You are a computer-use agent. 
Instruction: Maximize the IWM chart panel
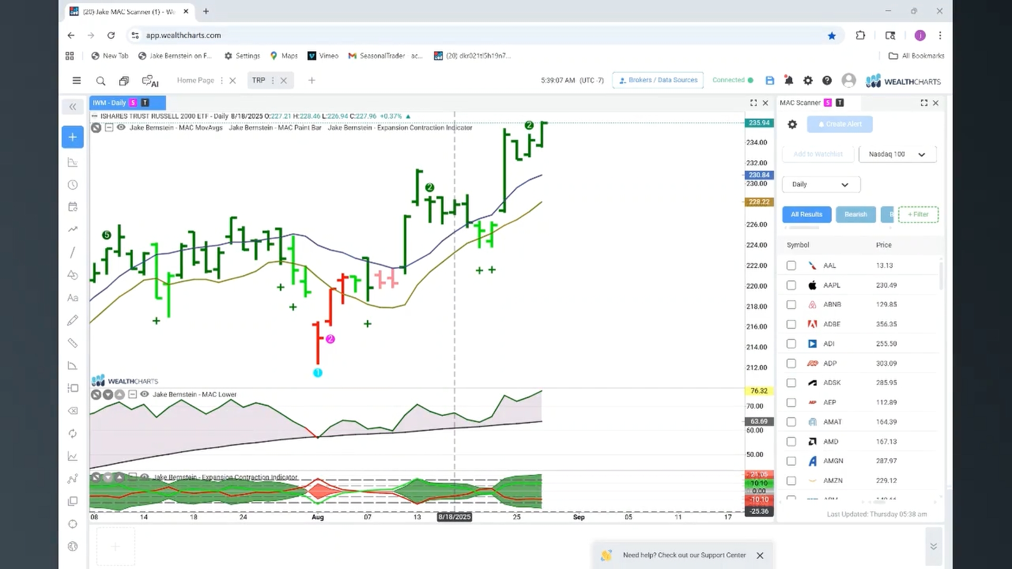[x=753, y=103]
